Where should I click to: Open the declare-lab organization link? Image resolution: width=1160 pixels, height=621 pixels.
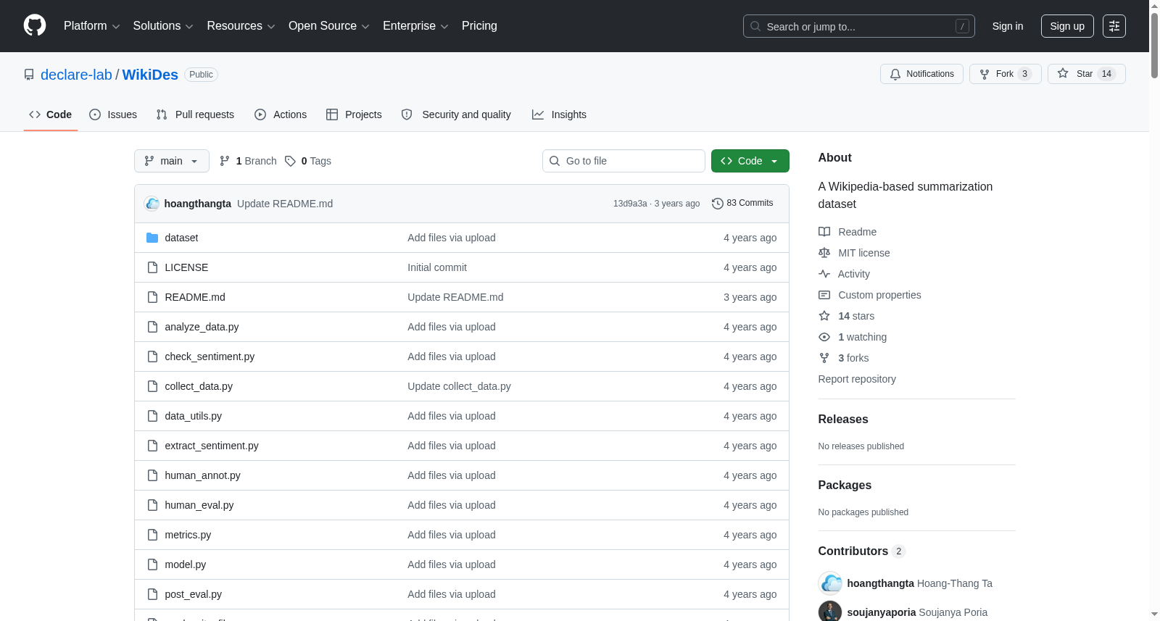pyautogui.click(x=76, y=75)
